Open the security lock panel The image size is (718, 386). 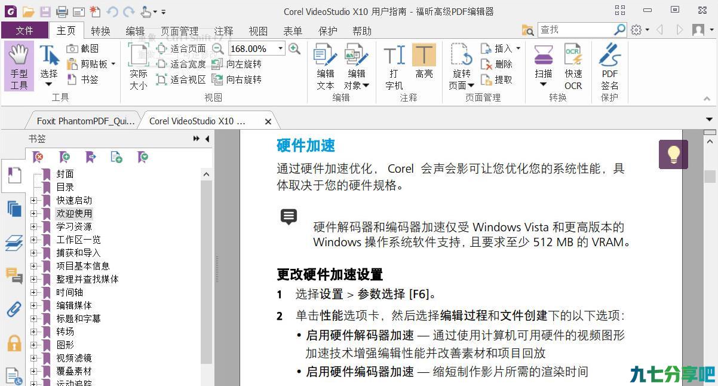[14, 342]
